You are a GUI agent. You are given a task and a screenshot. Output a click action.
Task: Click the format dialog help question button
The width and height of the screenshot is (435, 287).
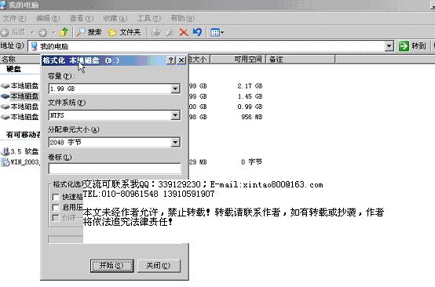click(x=171, y=60)
